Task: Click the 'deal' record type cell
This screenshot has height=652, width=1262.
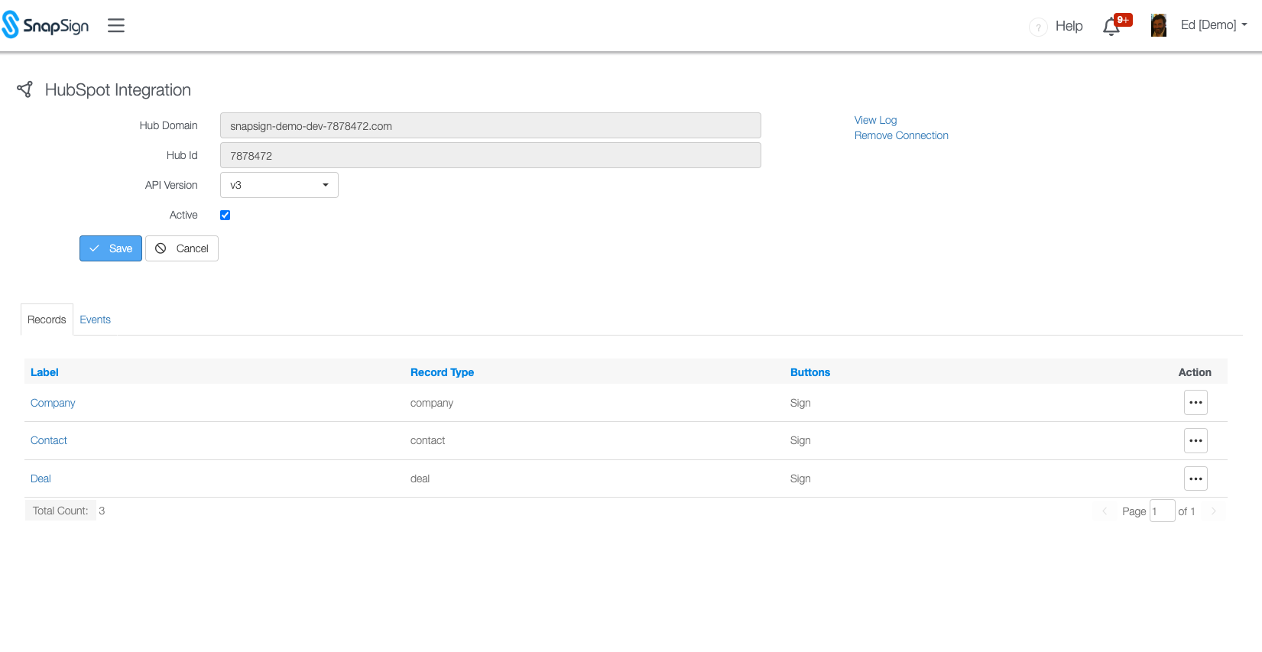Action: pos(420,478)
